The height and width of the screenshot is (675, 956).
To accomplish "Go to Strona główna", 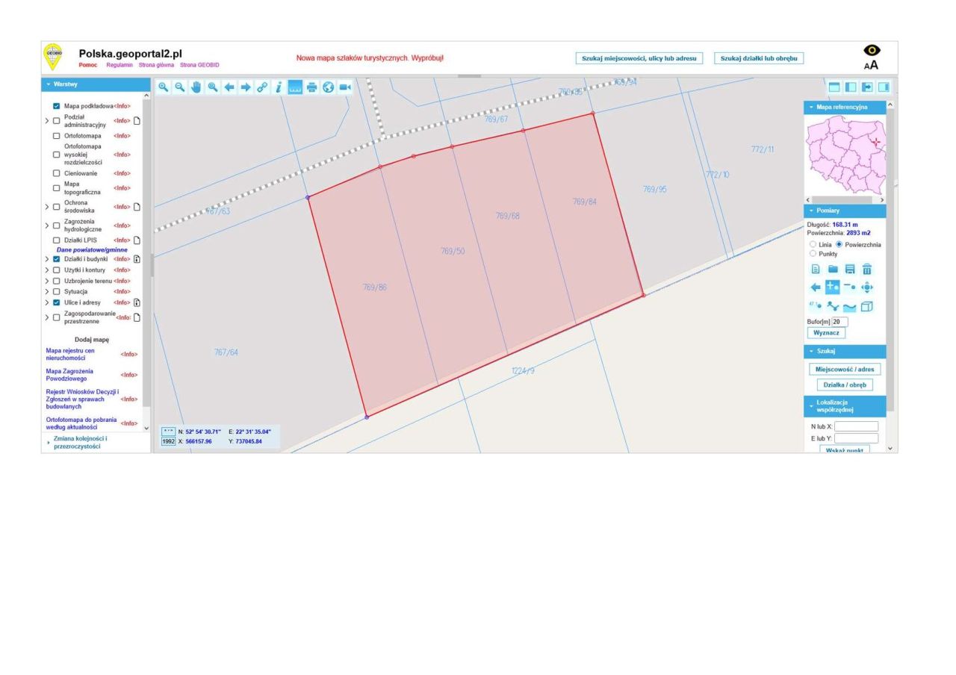I will click(x=156, y=65).
